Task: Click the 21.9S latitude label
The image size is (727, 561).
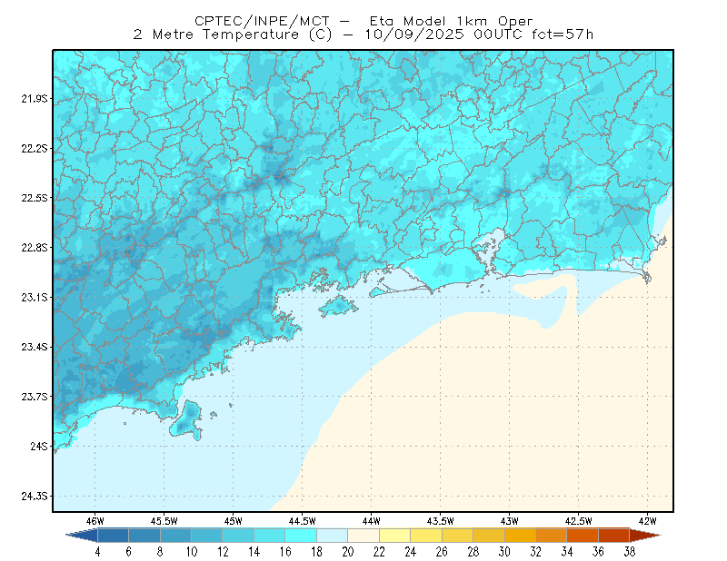Action: [35, 99]
